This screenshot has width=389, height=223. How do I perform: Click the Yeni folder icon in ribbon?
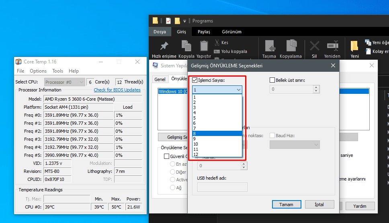click(354, 46)
